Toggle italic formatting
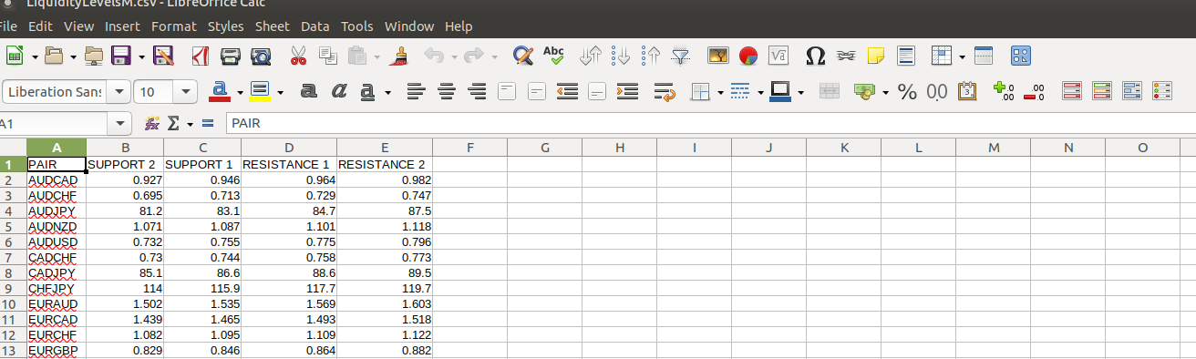Screen dimensions: 1196x359 [338, 91]
